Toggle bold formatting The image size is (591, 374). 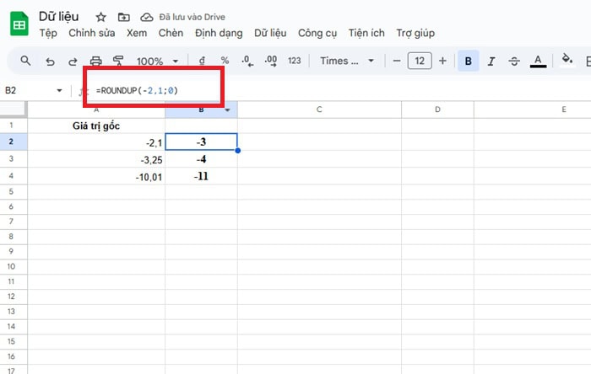[x=468, y=61]
